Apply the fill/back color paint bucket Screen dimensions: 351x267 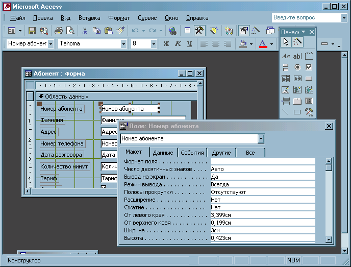point(243,44)
